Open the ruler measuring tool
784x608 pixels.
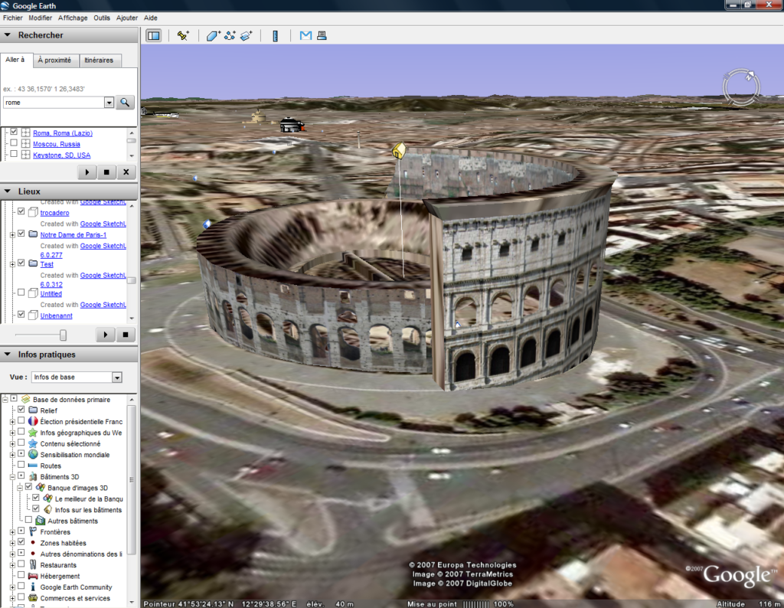(x=275, y=35)
